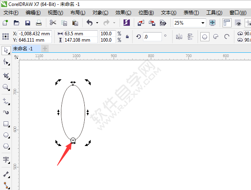Click the object origin reference grid
The width and height of the screenshot is (251, 190).
(x=6, y=36)
